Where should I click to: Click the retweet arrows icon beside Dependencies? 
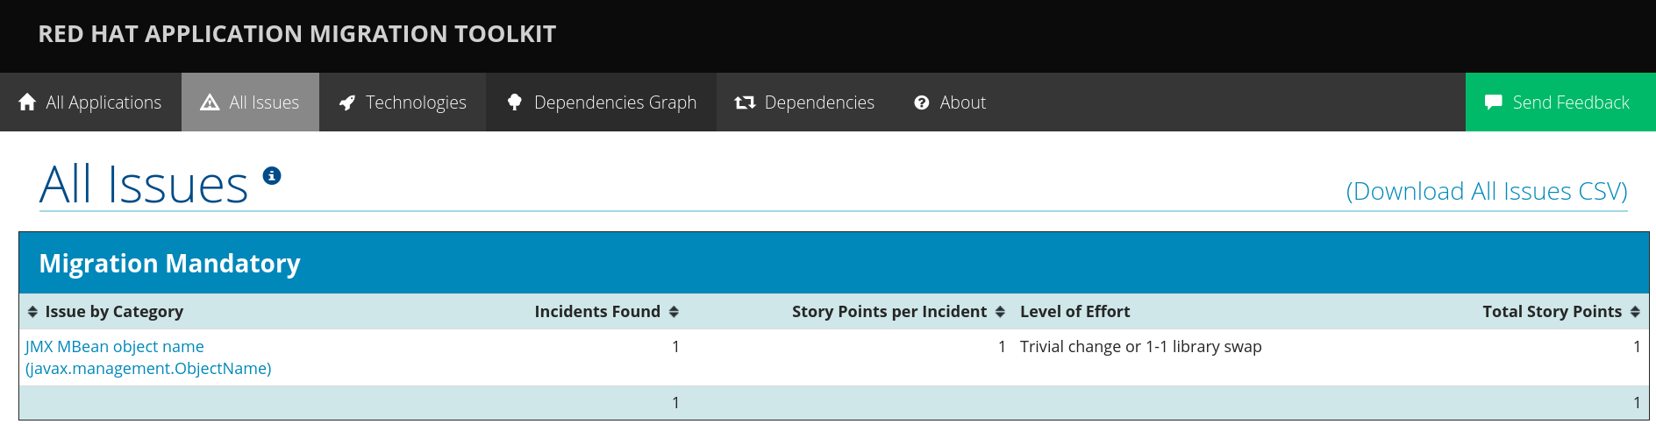click(x=745, y=102)
